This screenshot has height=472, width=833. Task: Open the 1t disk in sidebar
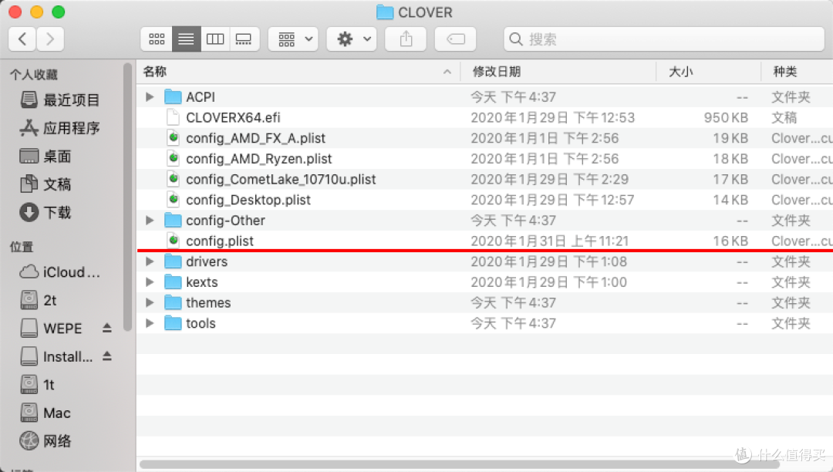click(38, 384)
